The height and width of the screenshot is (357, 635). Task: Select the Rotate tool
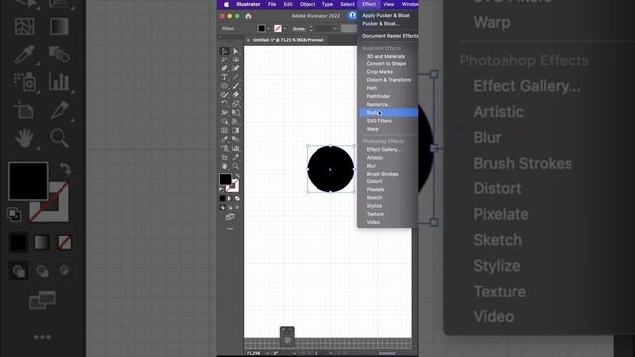(225, 104)
